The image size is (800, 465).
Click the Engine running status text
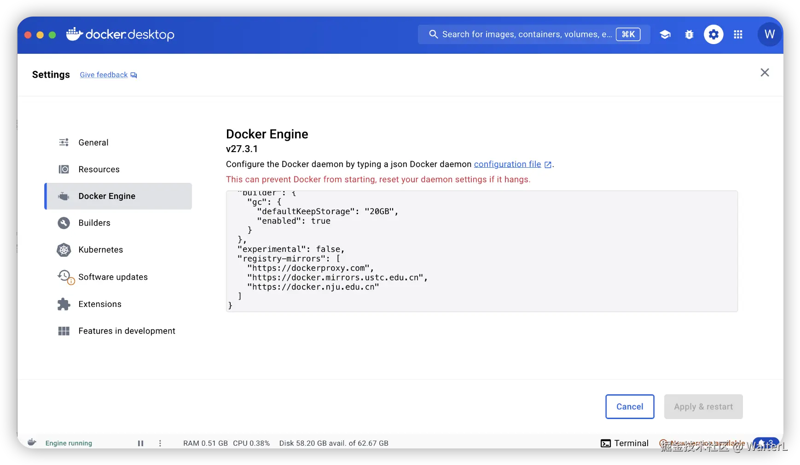(x=69, y=443)
